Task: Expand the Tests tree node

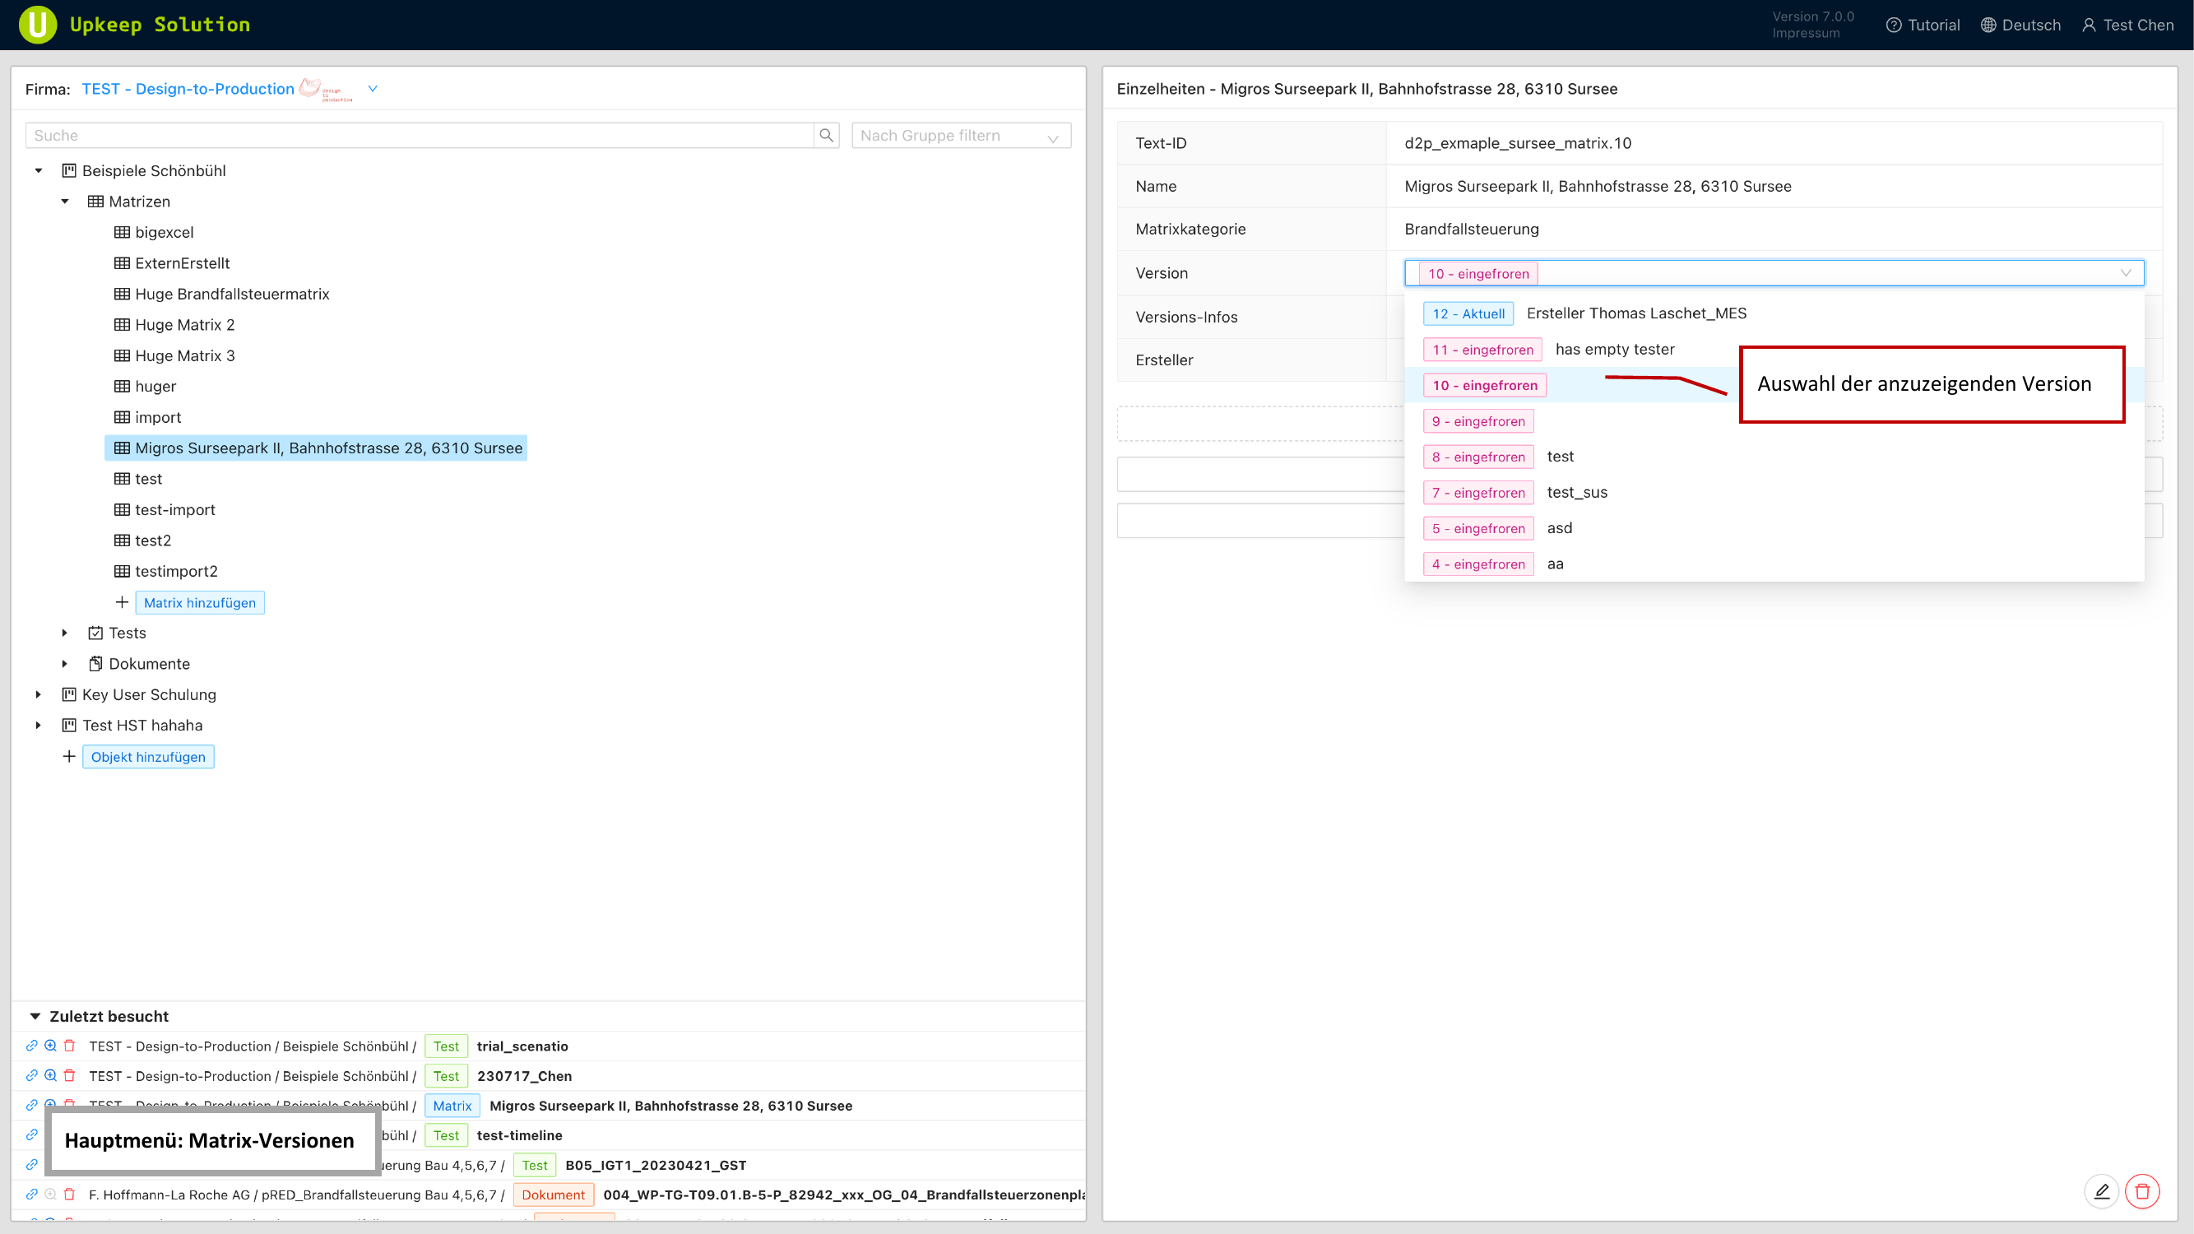Action: click(x=65, y=633)
